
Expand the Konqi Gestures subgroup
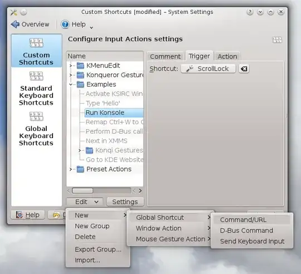(x=80, y=150)
